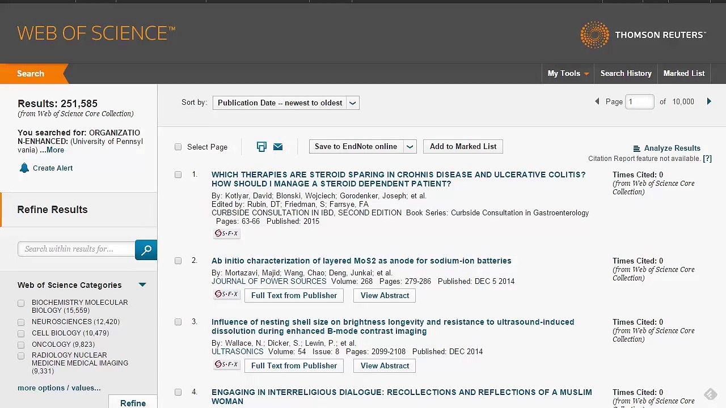Open Save to EndNote online dropdown arrow
726x408 pixels.
410,147
